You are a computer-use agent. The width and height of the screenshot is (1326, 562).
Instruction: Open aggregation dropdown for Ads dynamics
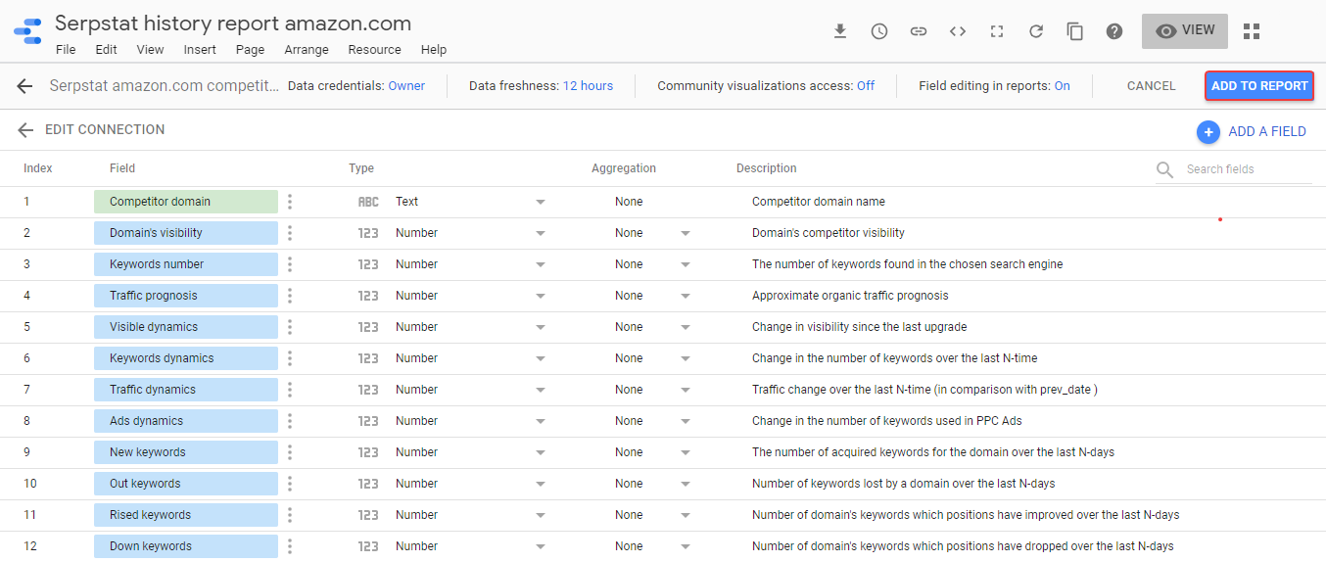[x=686, y=421]
